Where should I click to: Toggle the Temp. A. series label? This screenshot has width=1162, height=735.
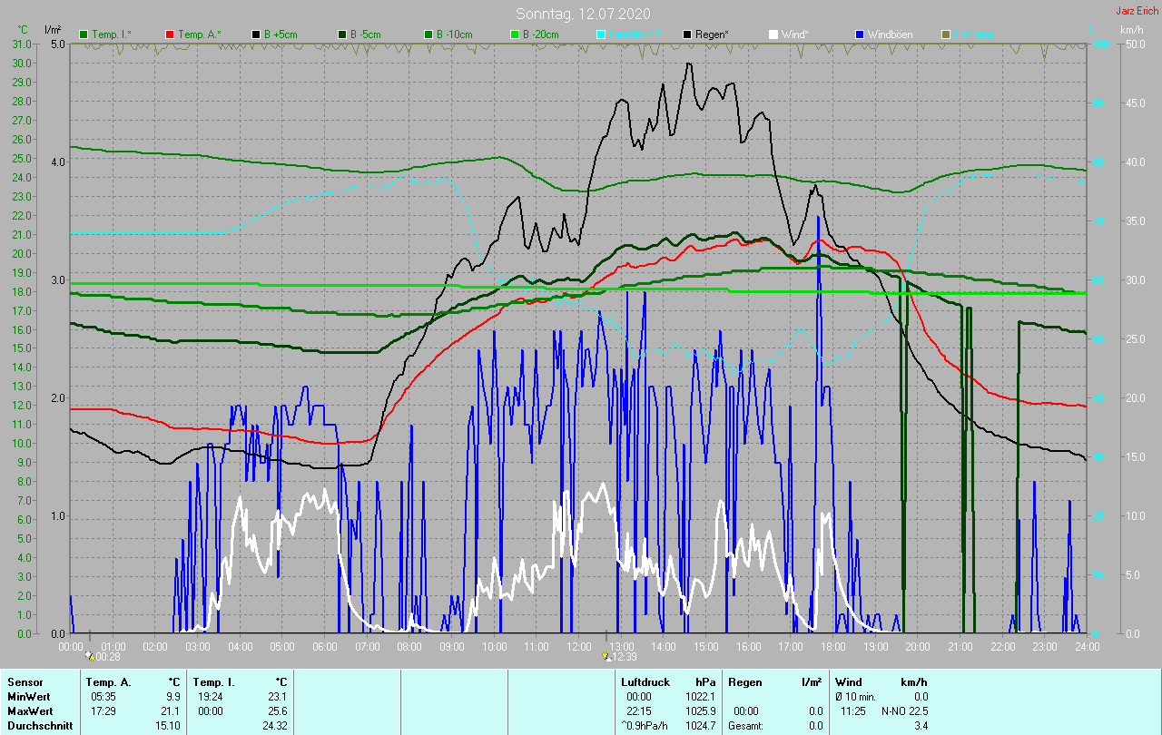tap(199, 34)
